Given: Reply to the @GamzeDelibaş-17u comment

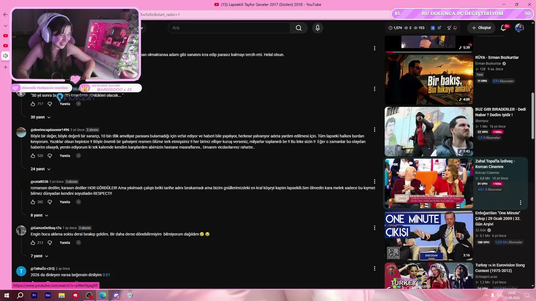Looking at the screenshot, I should [65, 242].
